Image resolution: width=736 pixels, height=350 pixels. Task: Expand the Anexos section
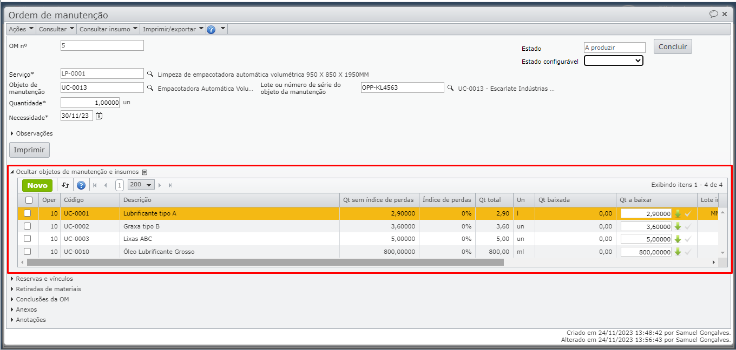[x=23, y=309]
